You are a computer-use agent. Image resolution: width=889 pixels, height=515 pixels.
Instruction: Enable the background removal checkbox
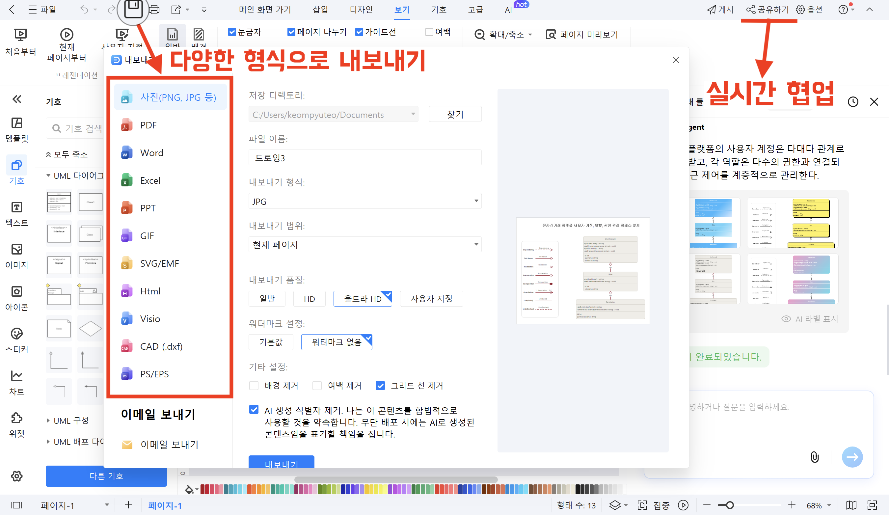254,386
